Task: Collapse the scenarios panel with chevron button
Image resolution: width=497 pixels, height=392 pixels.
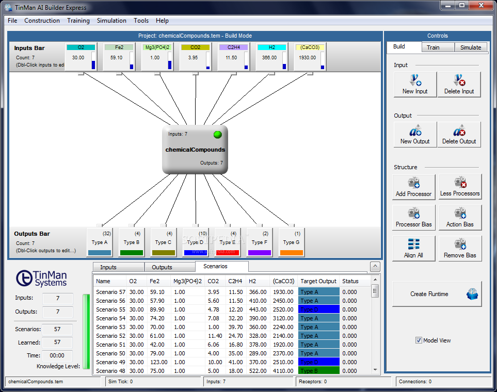Action: 375,267
